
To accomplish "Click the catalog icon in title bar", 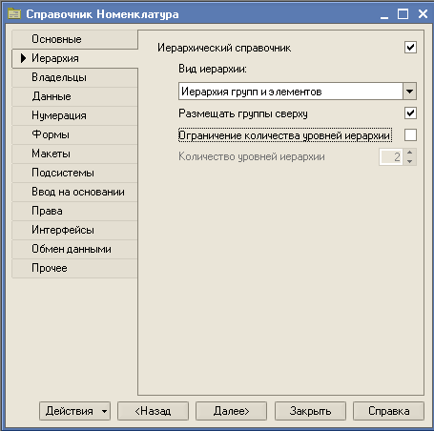I will pyautogui.click(x=14, y=14).
